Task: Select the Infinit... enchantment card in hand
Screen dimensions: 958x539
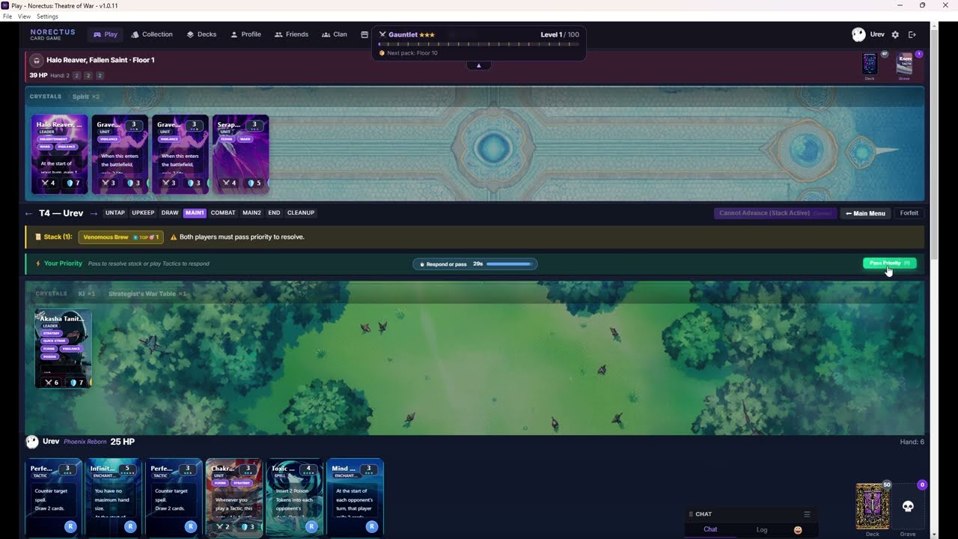Action: pyautogui.click(x=113, y=497)
